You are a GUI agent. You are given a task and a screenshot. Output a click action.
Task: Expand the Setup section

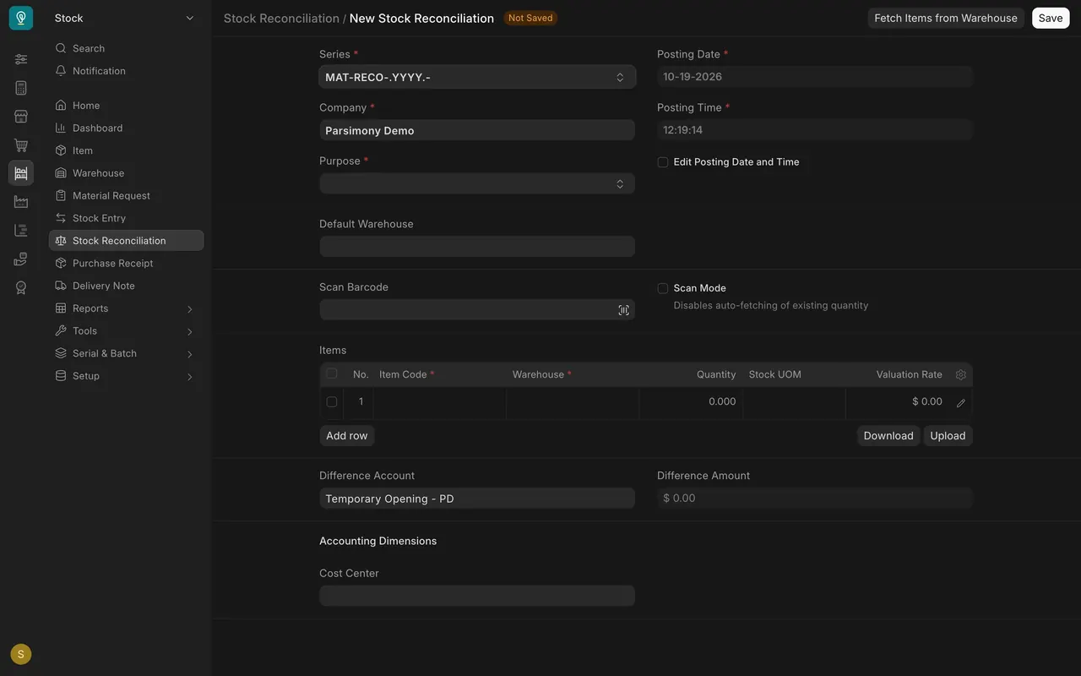click(126, 376)
